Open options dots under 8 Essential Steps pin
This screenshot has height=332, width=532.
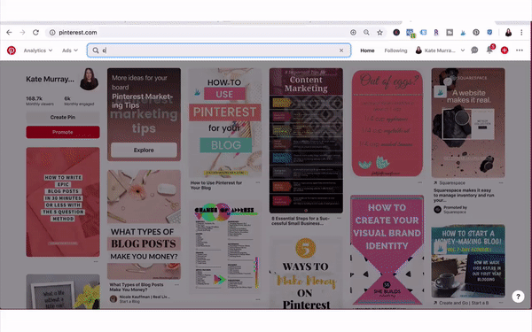(339, 218)
